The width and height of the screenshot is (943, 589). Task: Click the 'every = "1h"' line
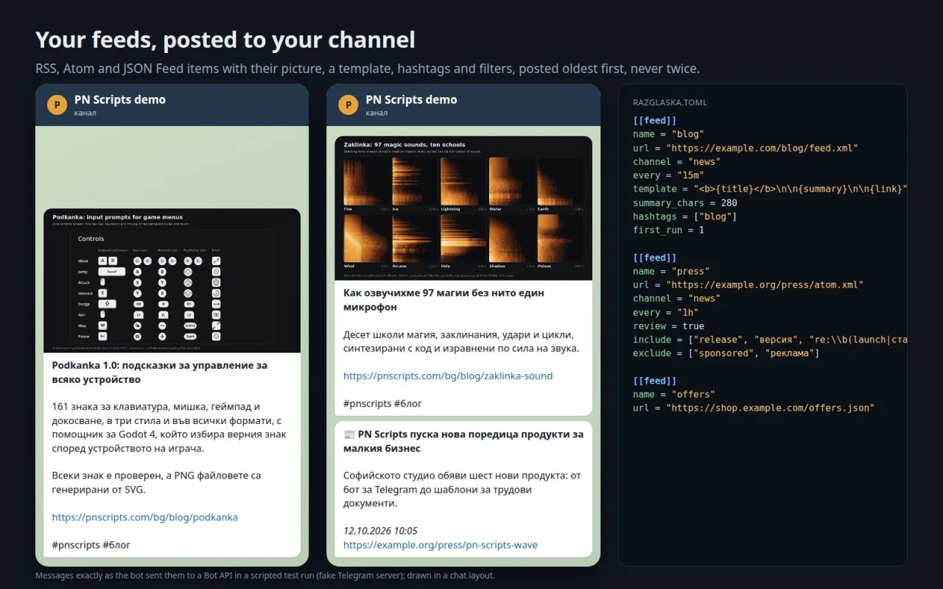click(x=665, y=313)
